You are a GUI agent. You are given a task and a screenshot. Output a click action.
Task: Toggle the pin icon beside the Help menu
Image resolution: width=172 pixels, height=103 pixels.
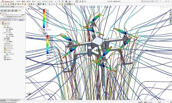pos(56,1)
